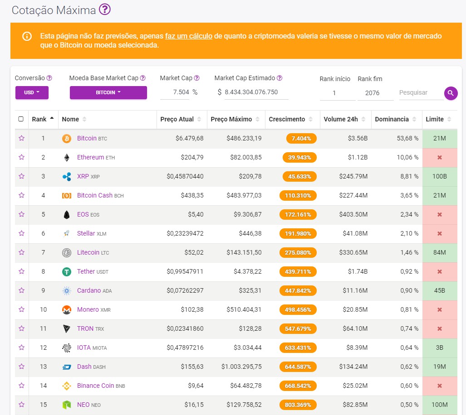466x415 pixels.
Task: Click the Stellar rocket logo
Action: [x=67, y=233]
